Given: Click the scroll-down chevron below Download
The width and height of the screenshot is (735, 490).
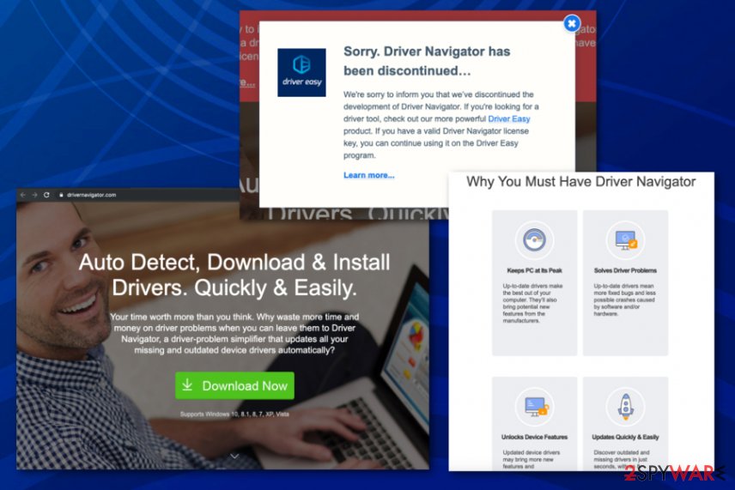Looking at the screenshot, I should [x=234, y=456].
